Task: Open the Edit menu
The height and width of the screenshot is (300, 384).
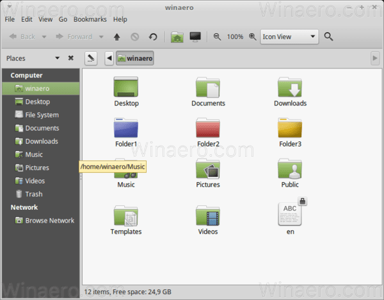Action: (x=26, y=19)
